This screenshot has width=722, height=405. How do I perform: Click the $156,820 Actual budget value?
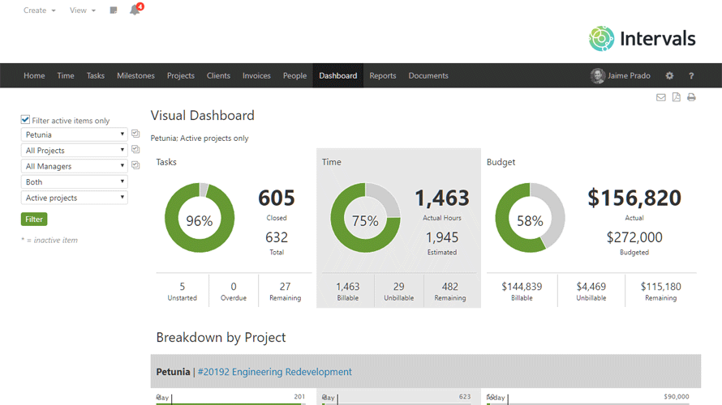tap(634, 198)
